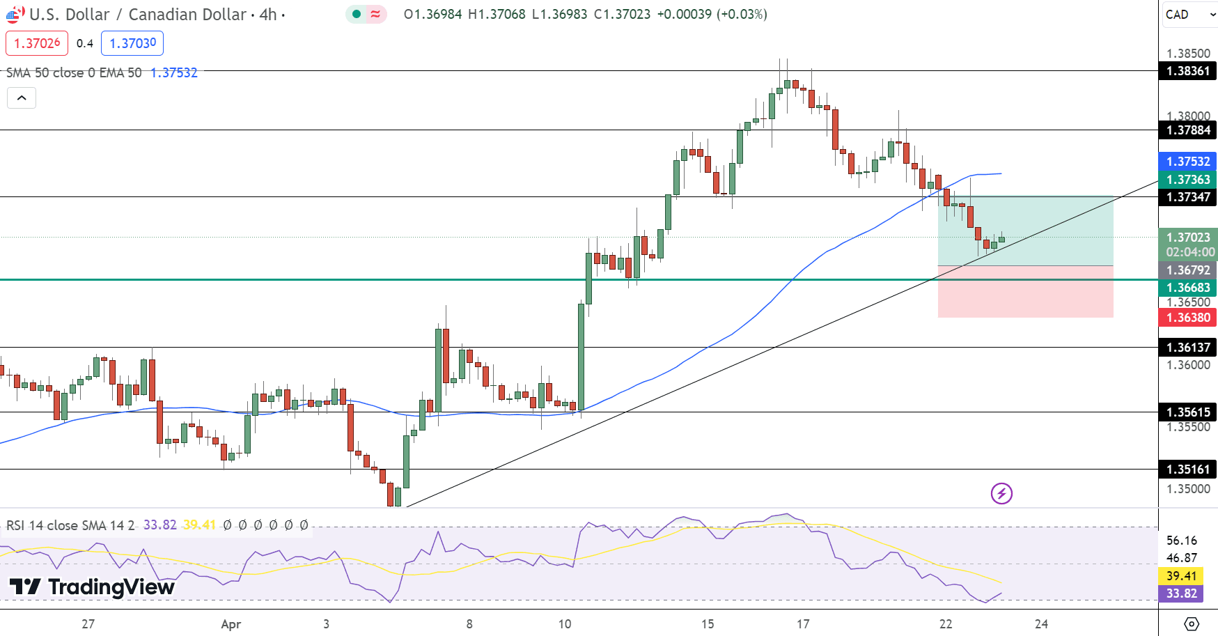Open the CAD currency dropdown

[x=1190, y=14]
